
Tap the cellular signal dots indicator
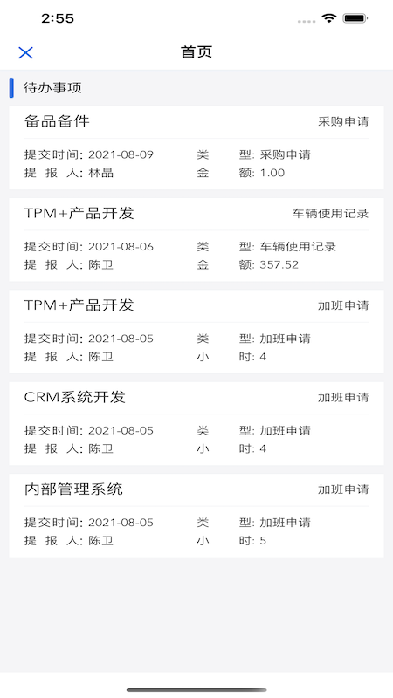click(307, 21)
